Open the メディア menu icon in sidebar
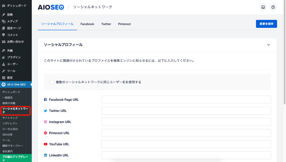Screen dimensions: 286x162 [4, 21]
